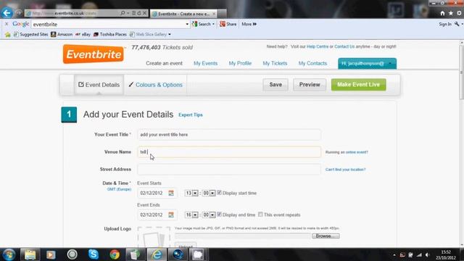Toggle Display end time checkbox
The image size is (464, 261).
tap(219, 215)
